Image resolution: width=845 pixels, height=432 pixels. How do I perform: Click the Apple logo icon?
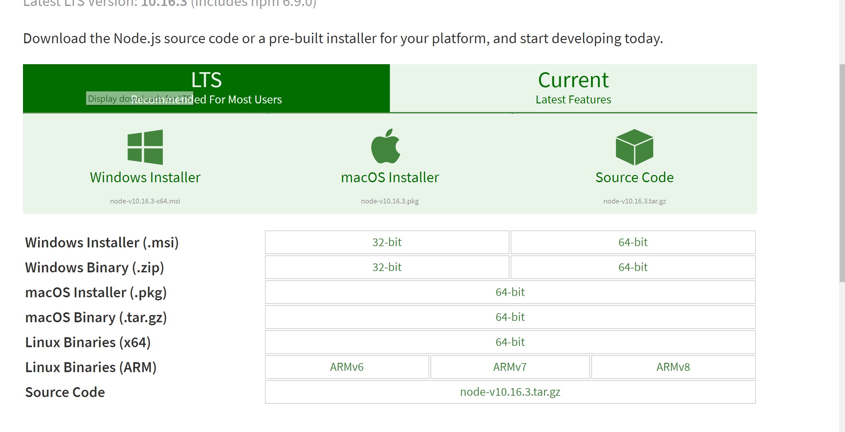point(386,146)
